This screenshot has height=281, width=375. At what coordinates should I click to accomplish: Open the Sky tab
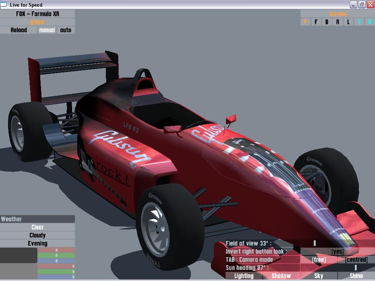click(319, 276)
